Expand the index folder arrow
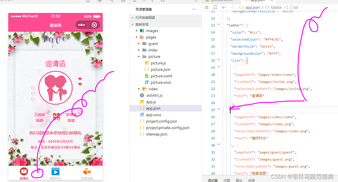This screenshot has width=338, height=182. [139, 50]
